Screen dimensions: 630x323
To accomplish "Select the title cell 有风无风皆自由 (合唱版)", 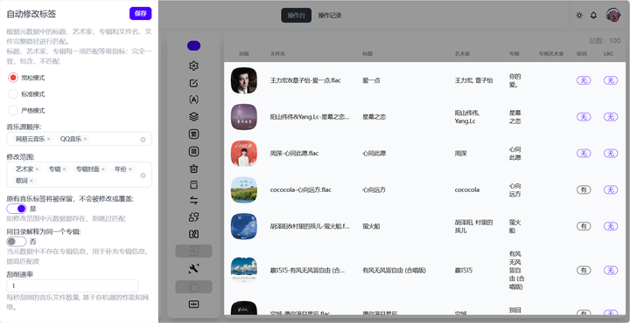I will point(394,271).
